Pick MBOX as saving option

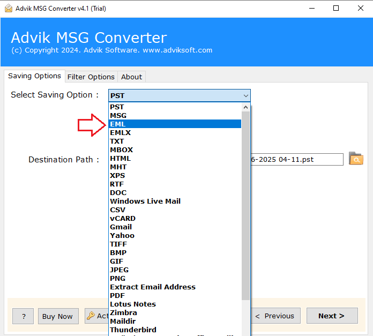coord(175,150)
